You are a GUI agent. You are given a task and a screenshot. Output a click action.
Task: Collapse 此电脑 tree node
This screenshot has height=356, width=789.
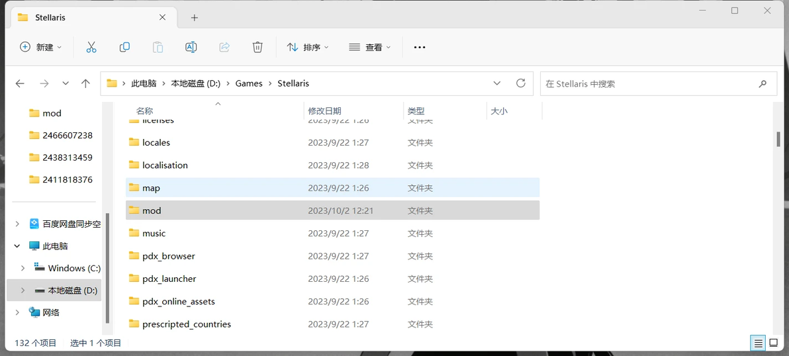pos(17,246)
